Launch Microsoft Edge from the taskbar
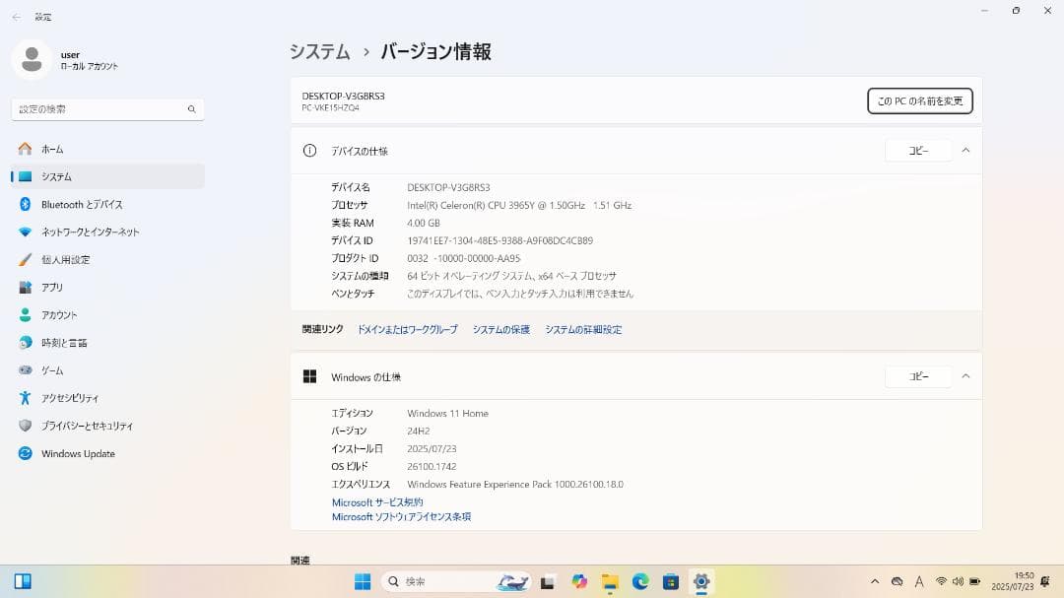1064x598 pixels. point(640,581)
